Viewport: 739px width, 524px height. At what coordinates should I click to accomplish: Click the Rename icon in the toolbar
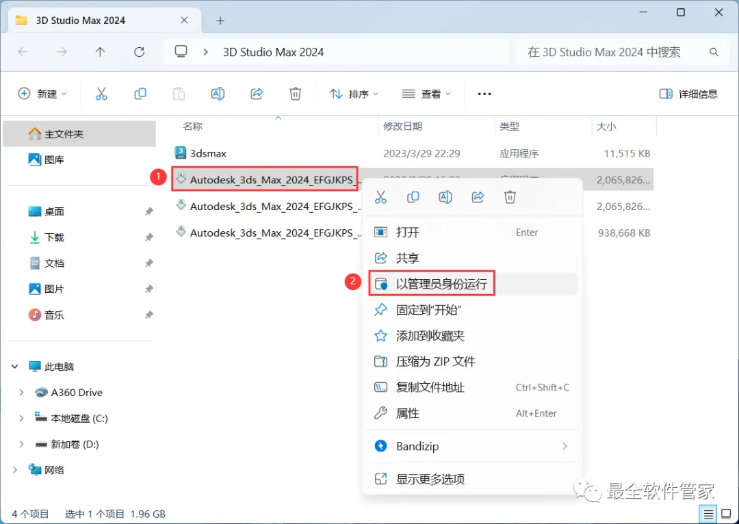pos(218,94)
